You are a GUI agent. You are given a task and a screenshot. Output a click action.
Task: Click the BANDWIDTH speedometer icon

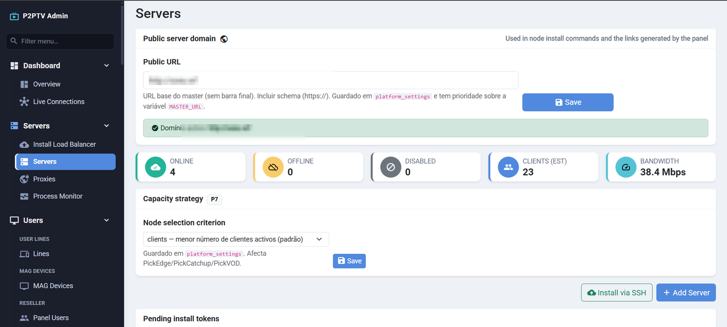coord(626,167)
